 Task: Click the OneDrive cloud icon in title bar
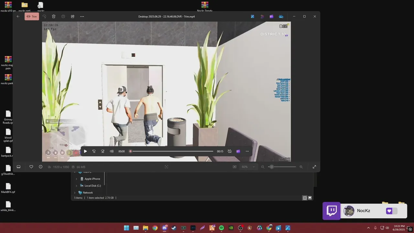[281, 17]
